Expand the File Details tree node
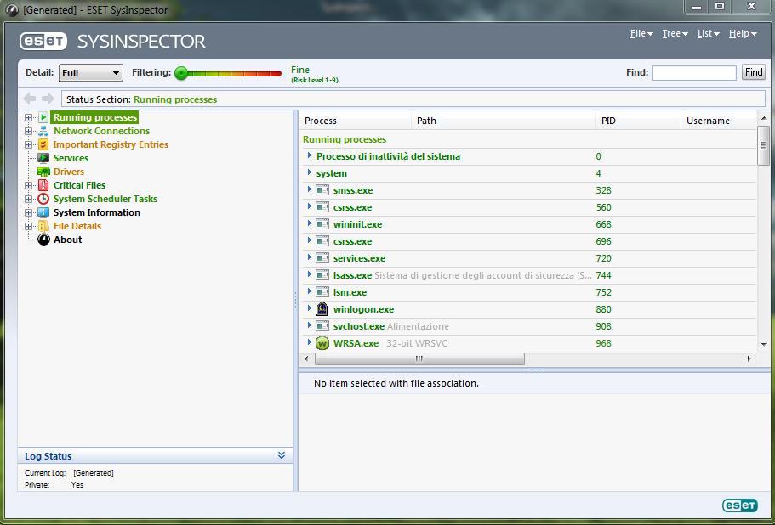Viewport: 775px width, 525px height. (x=28, y=226)
